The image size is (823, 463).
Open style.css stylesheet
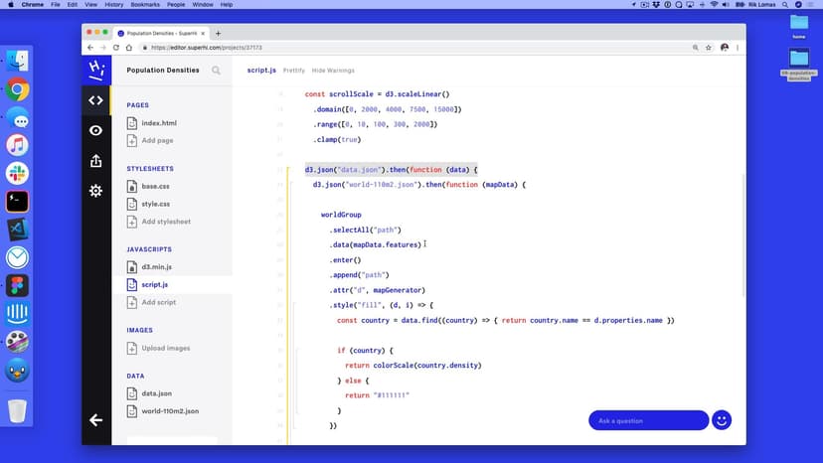tap(155, 204)
